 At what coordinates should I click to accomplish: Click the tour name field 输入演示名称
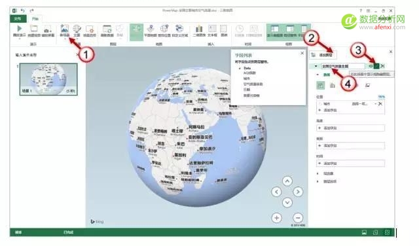[x=26, y=55]
